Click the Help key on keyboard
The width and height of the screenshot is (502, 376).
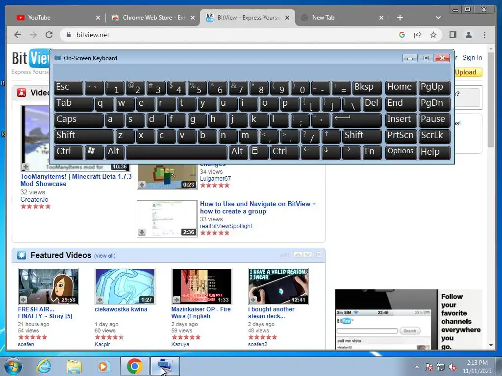434,152
